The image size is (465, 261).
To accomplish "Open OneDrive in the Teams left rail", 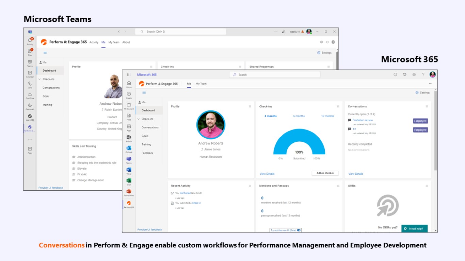I will (x=30, y=95).
